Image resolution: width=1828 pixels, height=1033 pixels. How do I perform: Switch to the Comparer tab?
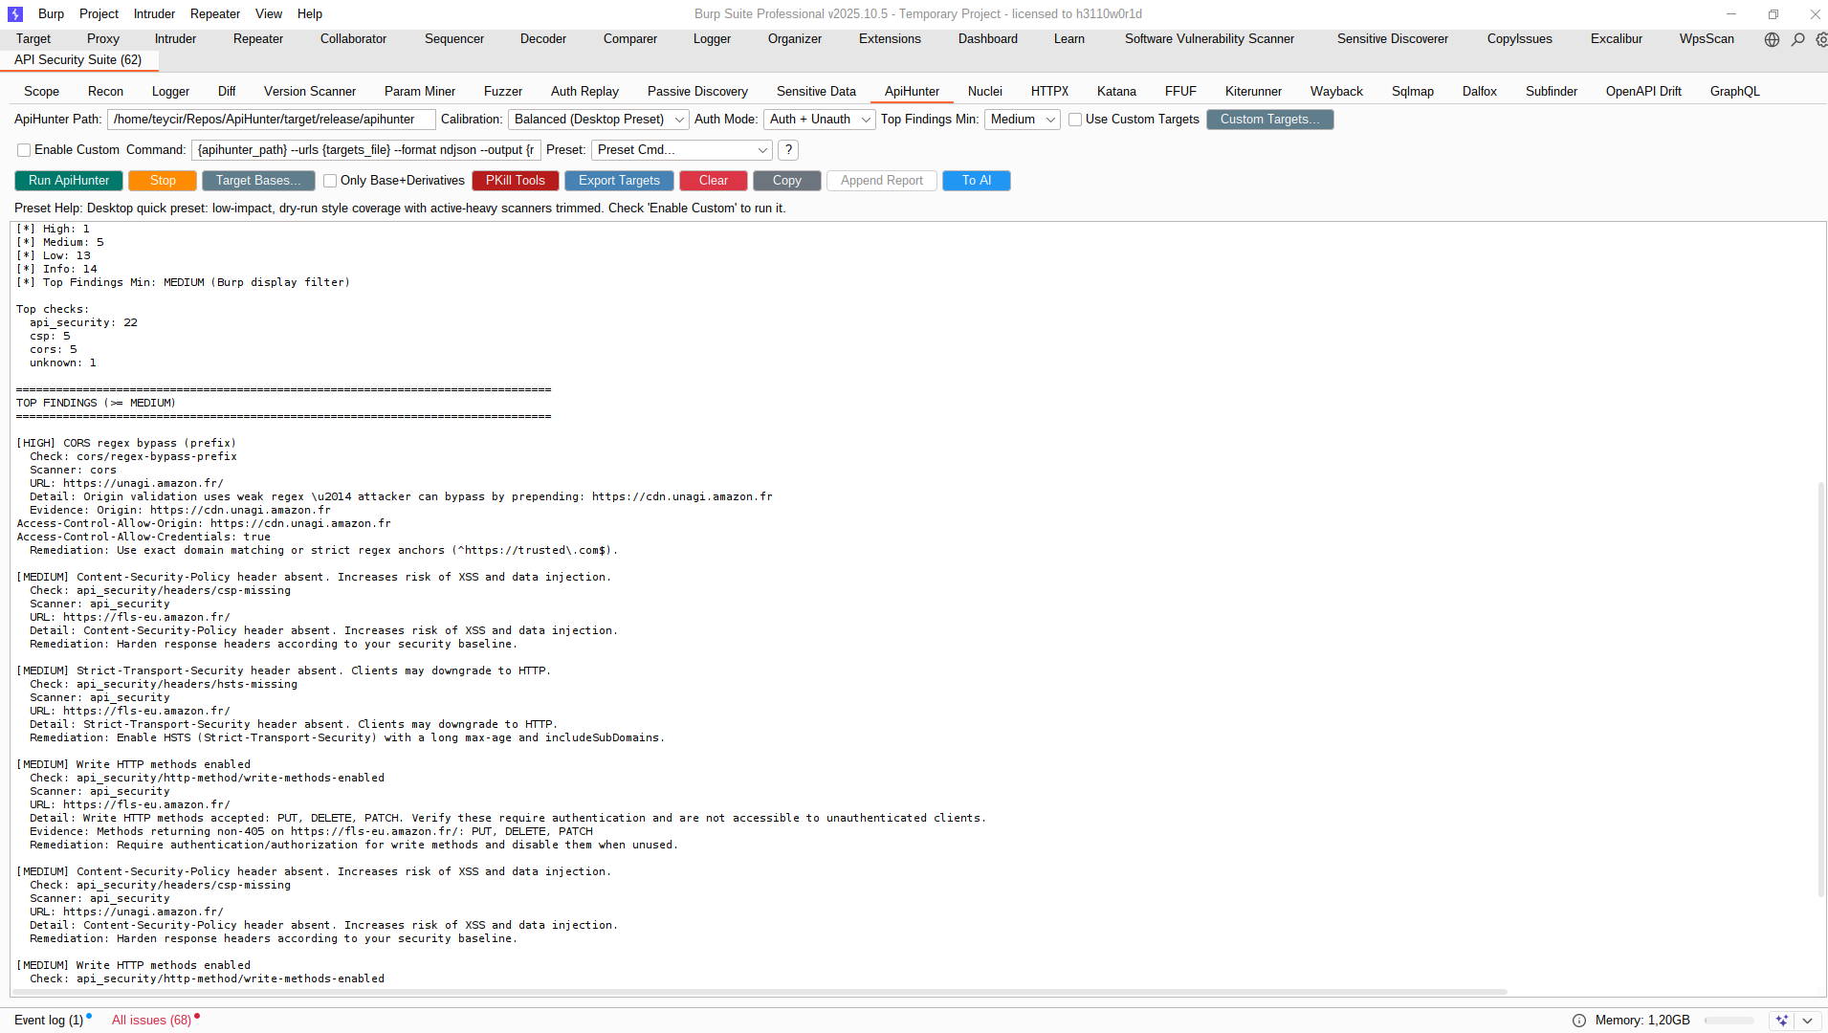tap(630, 39)
